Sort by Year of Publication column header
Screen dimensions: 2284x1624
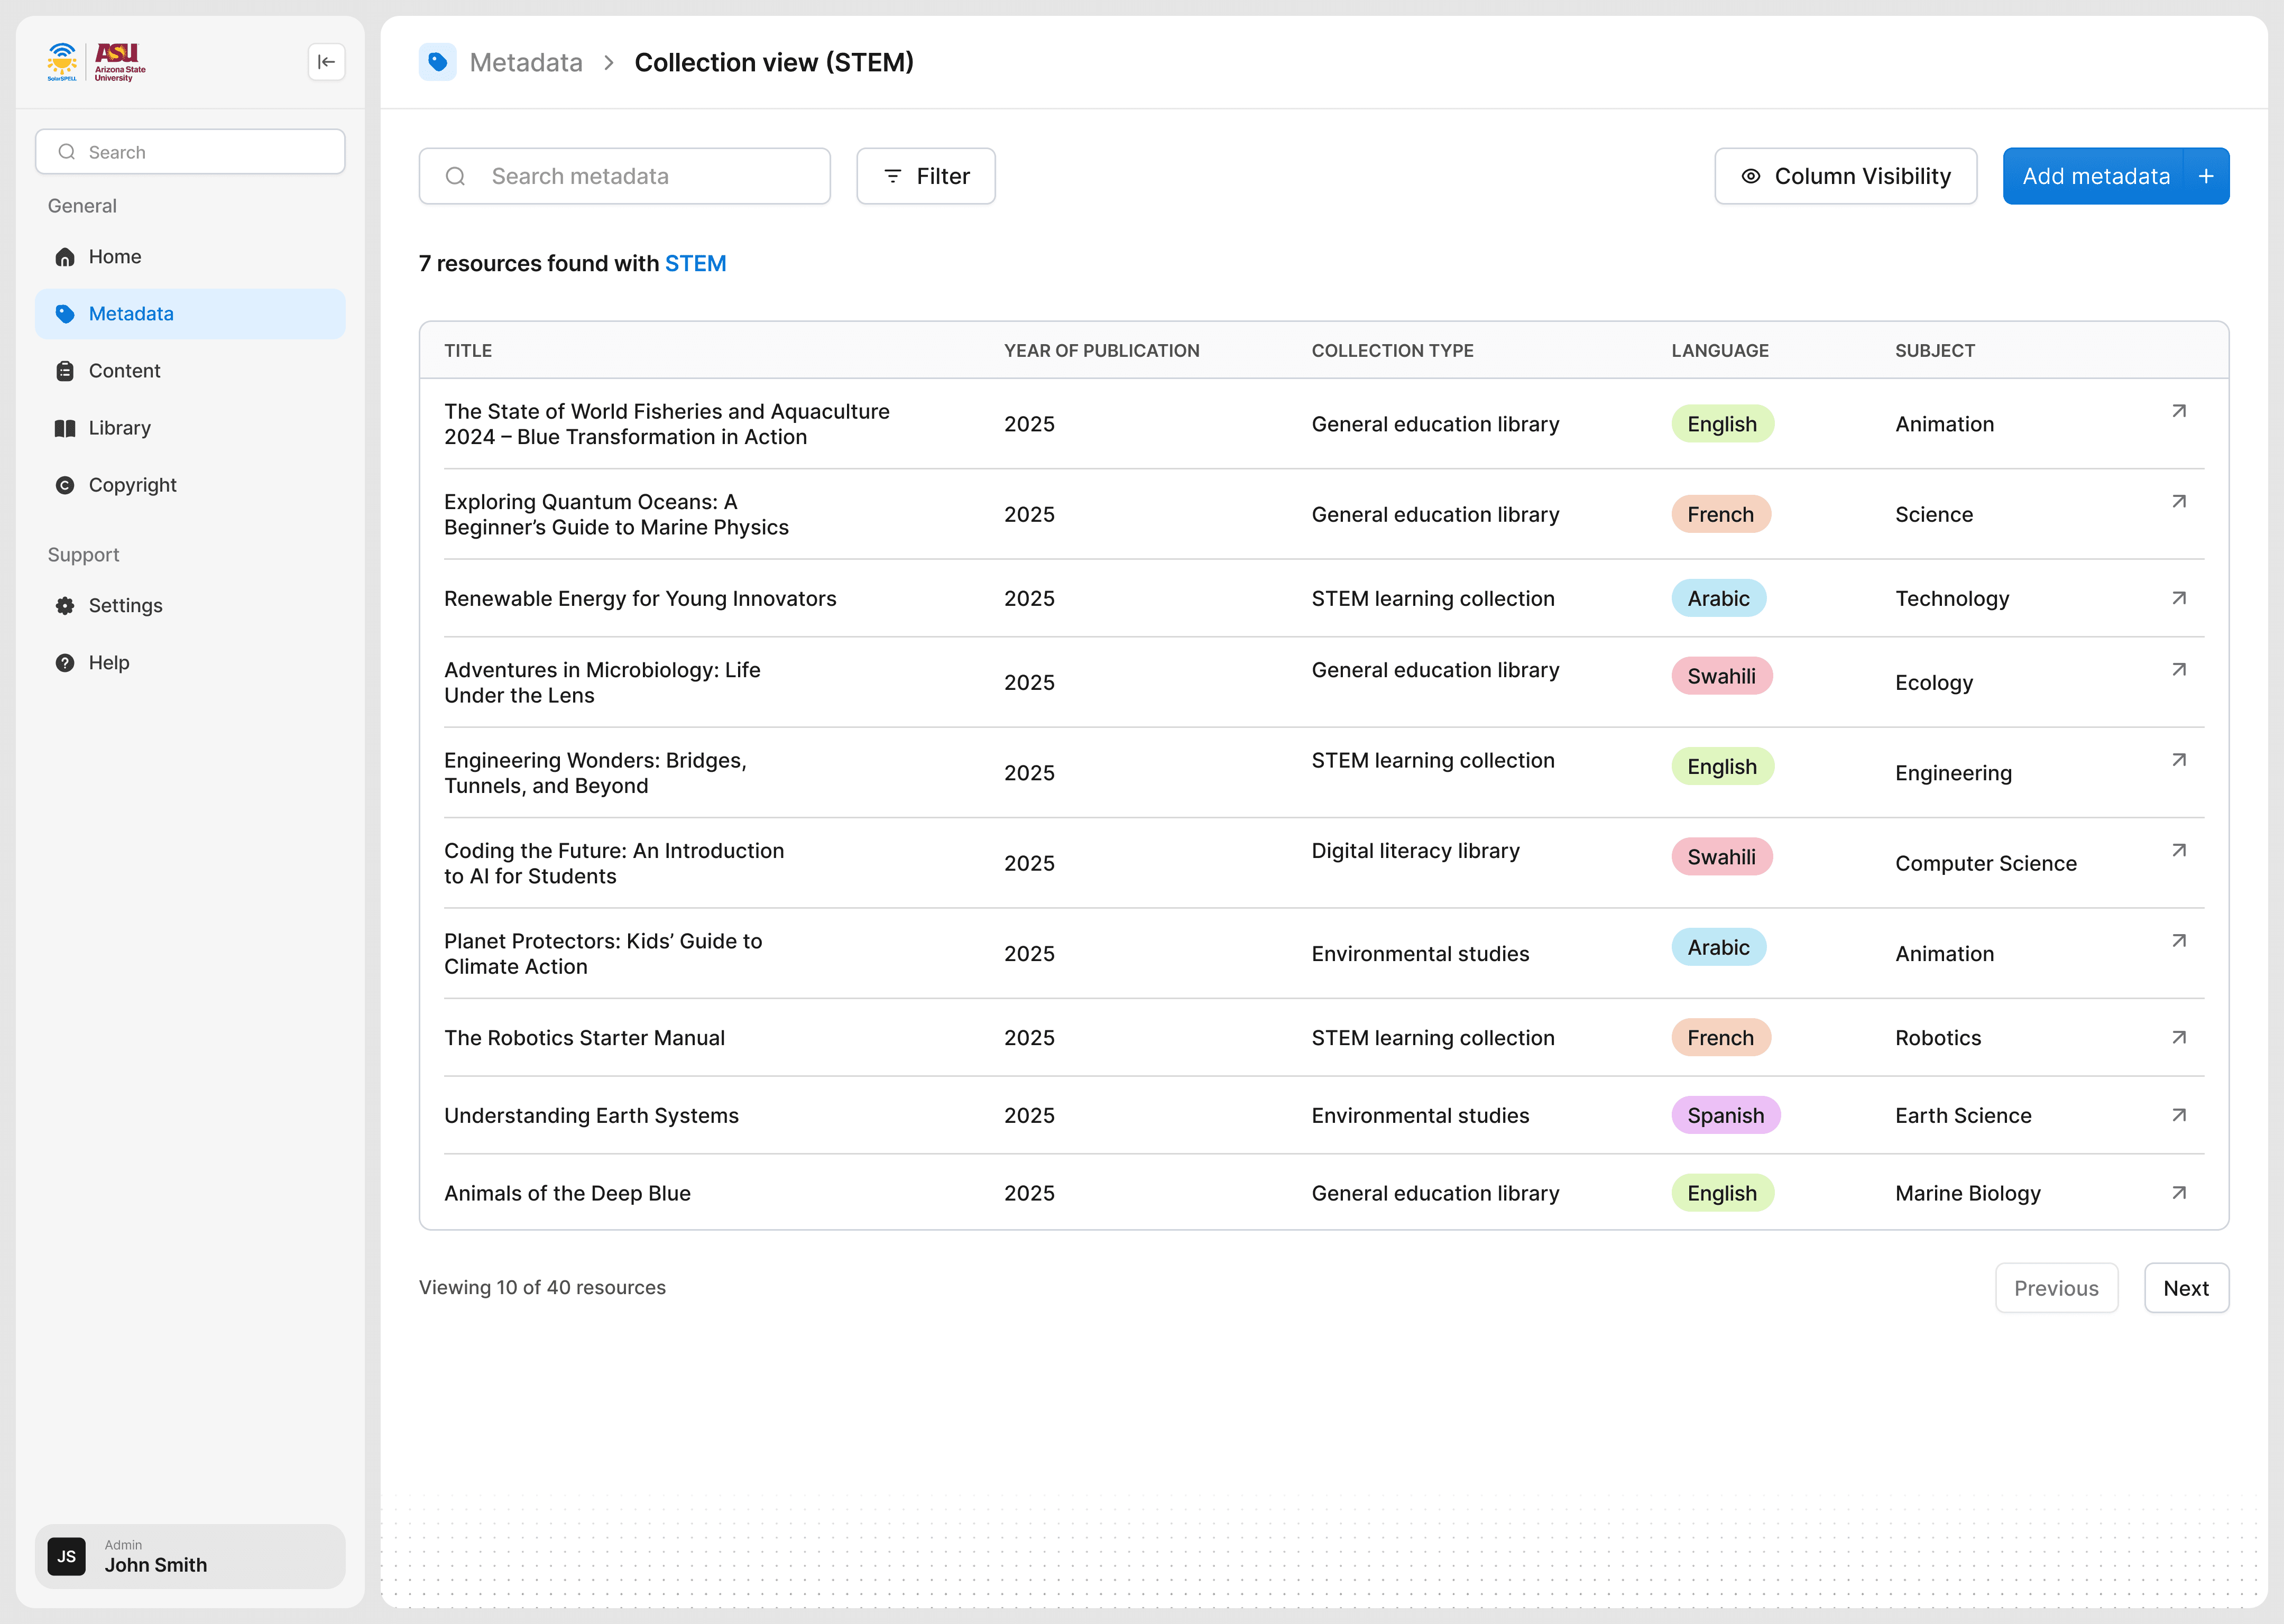(1101, 350)
